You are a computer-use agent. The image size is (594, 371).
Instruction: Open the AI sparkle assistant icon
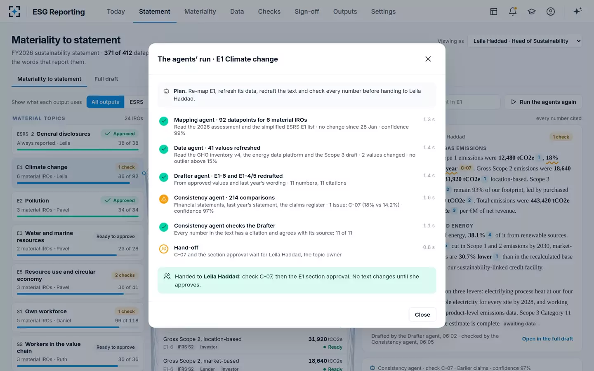click(577, 11)
